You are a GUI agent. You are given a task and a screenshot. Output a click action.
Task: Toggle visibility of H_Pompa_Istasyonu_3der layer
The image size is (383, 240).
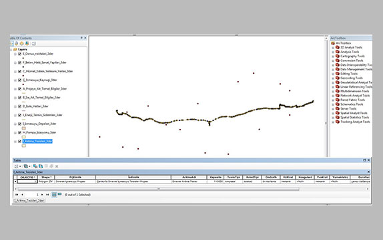pos(20,132)
